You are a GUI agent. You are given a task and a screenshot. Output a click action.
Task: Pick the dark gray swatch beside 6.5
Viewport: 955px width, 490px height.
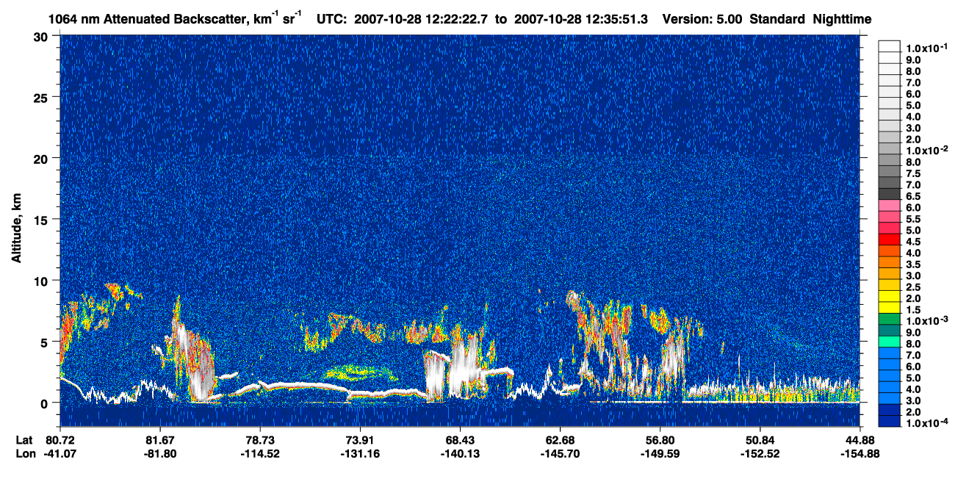(889, 194)
